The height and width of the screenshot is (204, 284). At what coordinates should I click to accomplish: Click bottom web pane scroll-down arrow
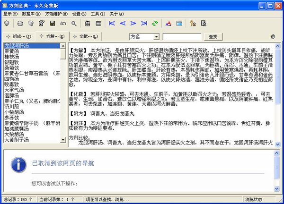276,188
